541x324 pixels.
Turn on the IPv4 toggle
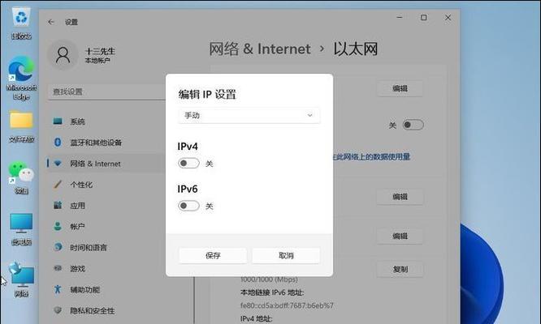click(188, 163)
